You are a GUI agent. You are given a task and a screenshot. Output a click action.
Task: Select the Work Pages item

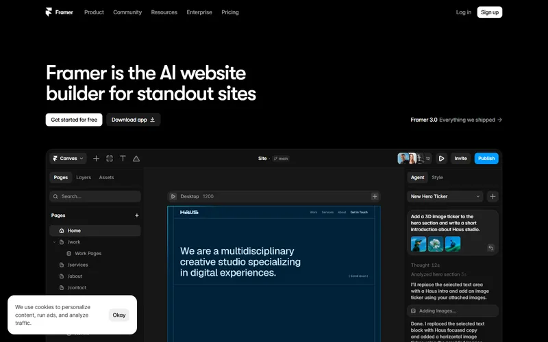click(88, 253)
